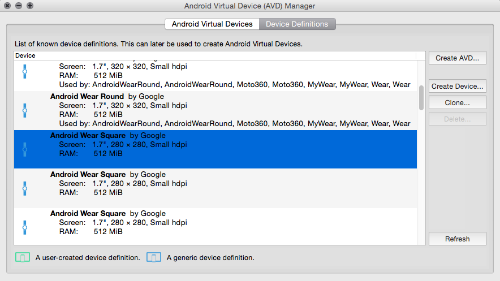Screen dimensions: 500x281
Task: Click the disabled Delete... button
Action: pos(457,119)
